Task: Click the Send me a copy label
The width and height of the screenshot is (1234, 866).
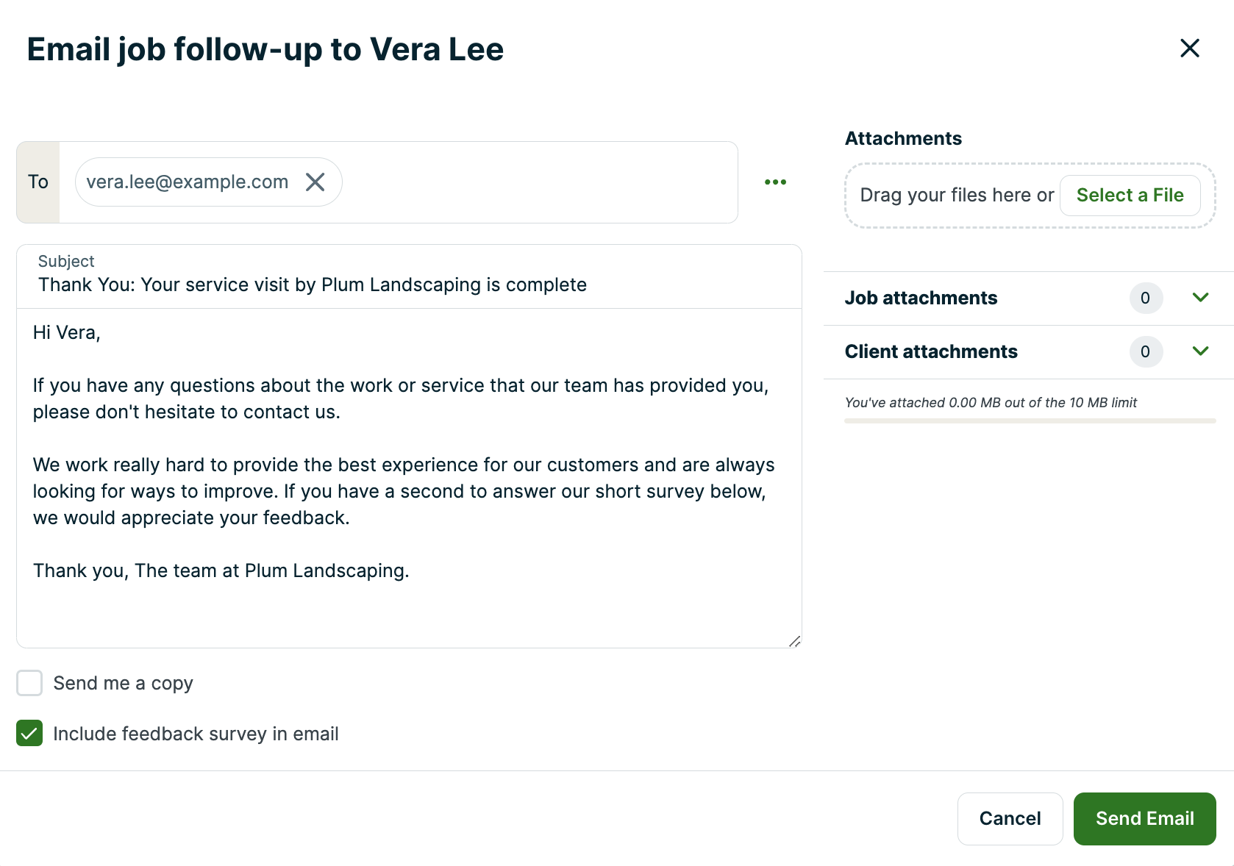Action: click(x=123, y=684)
